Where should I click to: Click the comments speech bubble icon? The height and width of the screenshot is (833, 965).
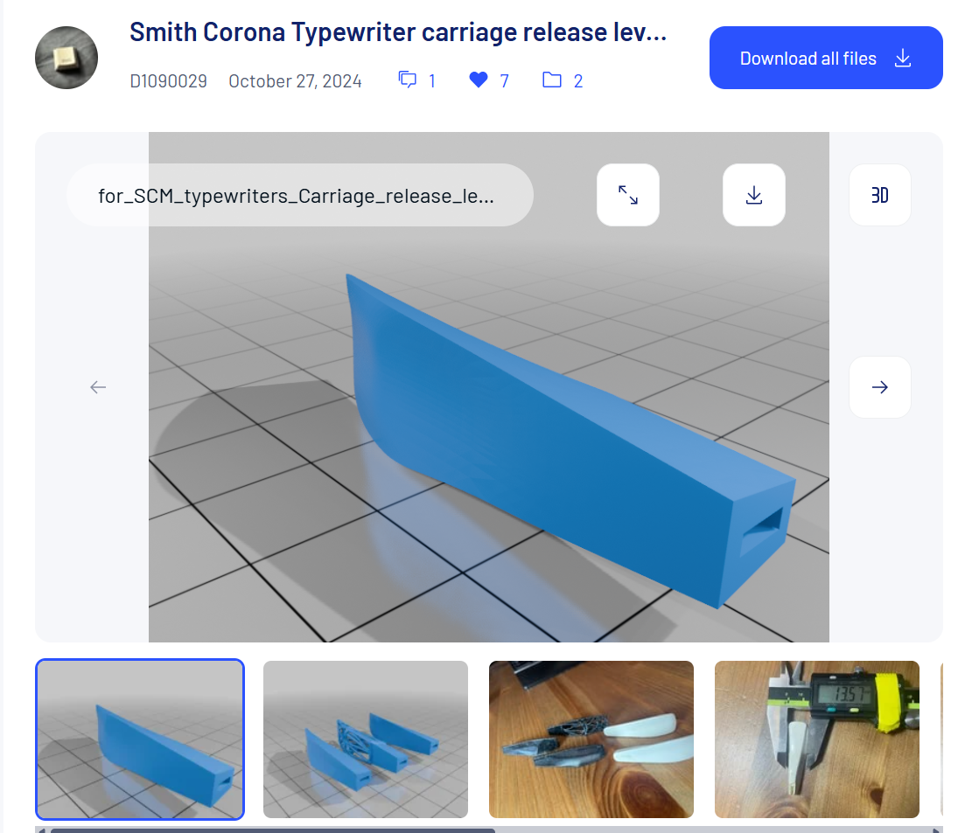(x=408, y=80)
